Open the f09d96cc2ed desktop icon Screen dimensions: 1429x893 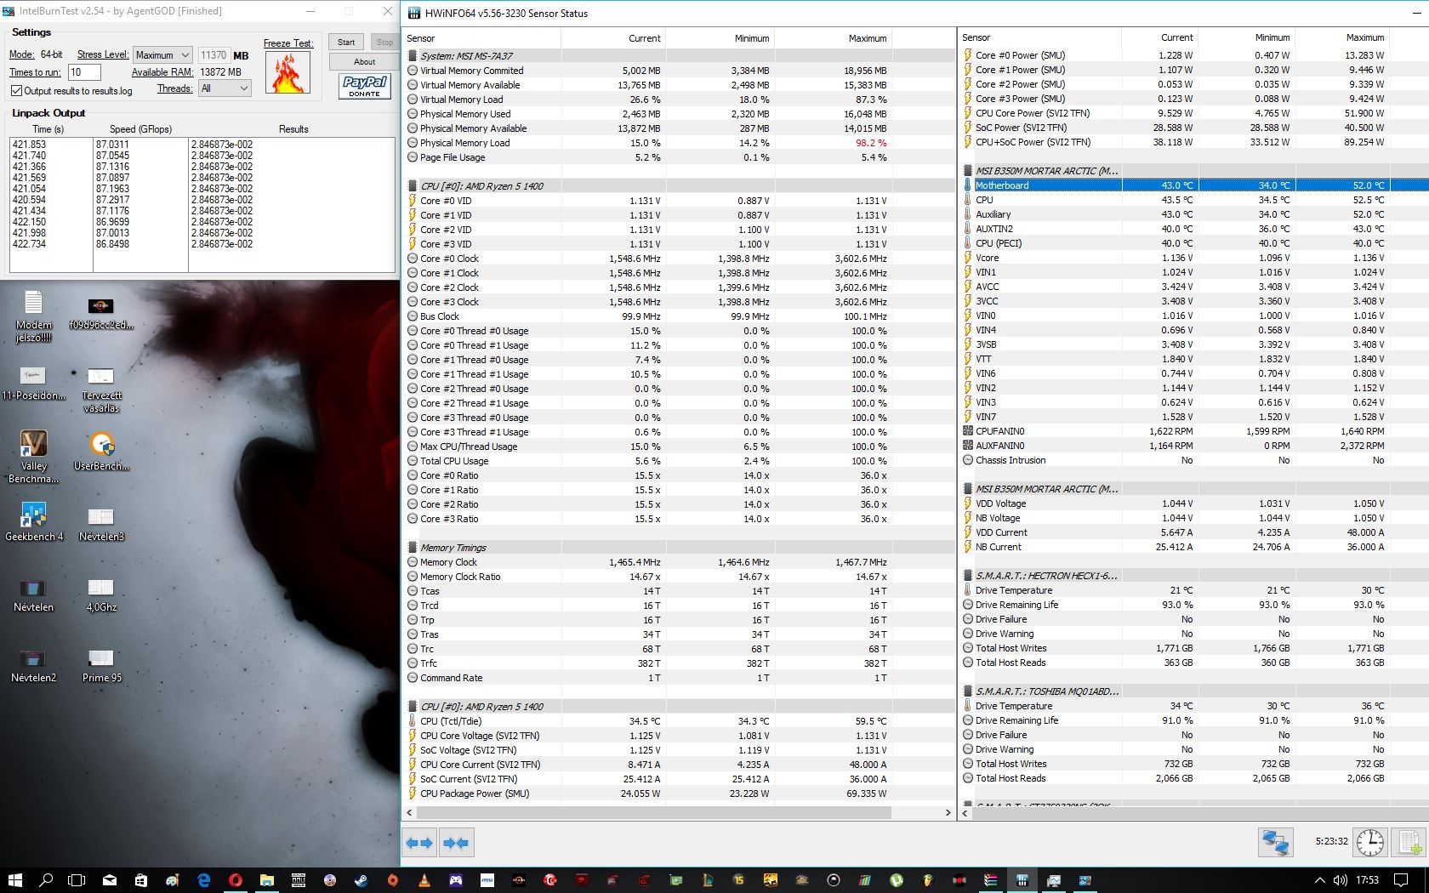pos(100,312)
